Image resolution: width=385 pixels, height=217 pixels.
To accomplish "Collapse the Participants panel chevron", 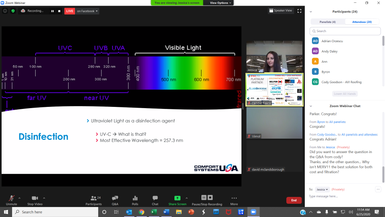I will pos(311,12).
